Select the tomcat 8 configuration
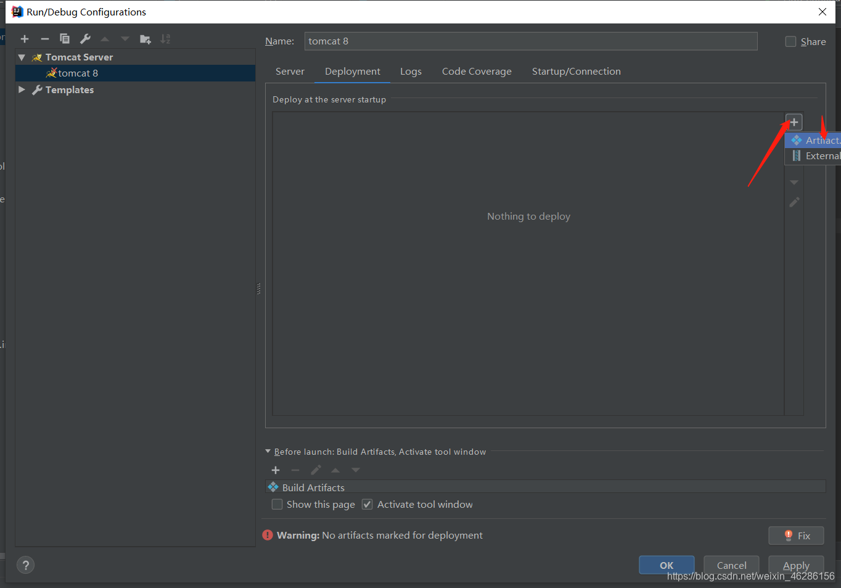 coord(135,73)
